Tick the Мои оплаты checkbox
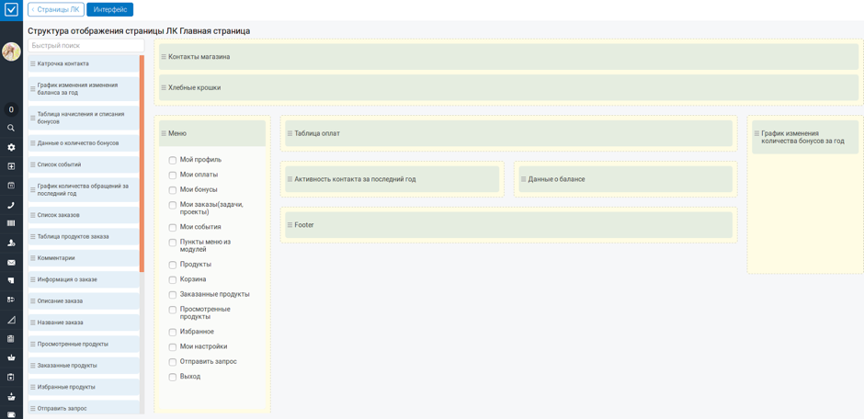Screen dimensions: 864x419 173,176
